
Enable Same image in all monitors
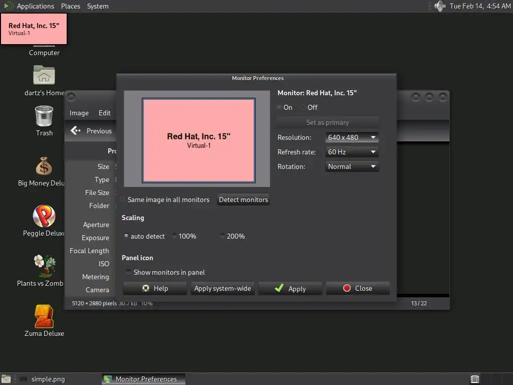point(122,200)
